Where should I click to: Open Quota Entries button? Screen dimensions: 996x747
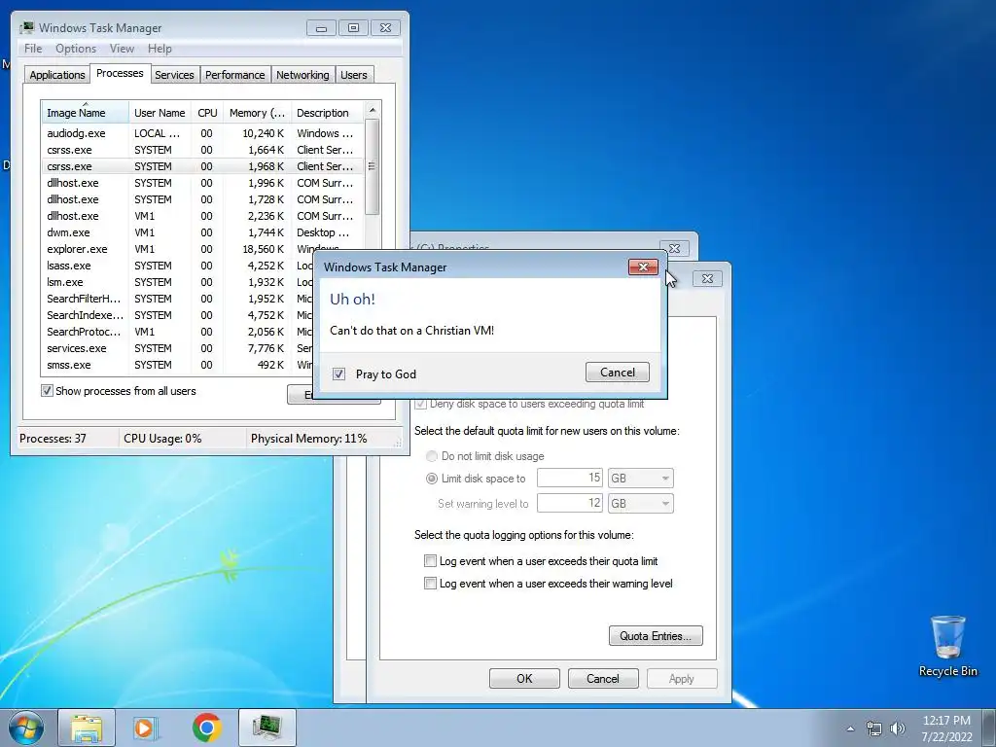coord(656,636)
